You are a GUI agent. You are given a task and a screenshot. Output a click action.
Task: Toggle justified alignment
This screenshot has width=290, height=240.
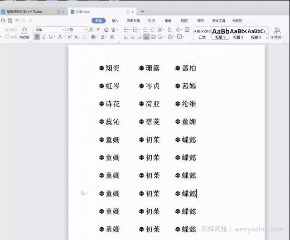tap(146, 37)
